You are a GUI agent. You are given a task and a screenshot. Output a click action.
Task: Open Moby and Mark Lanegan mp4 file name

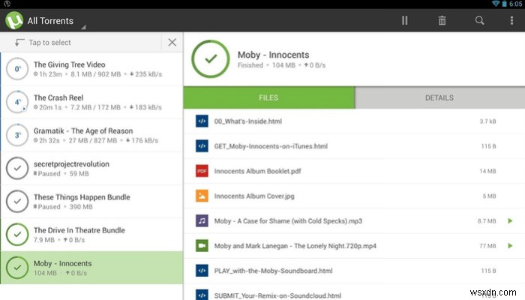295,246
